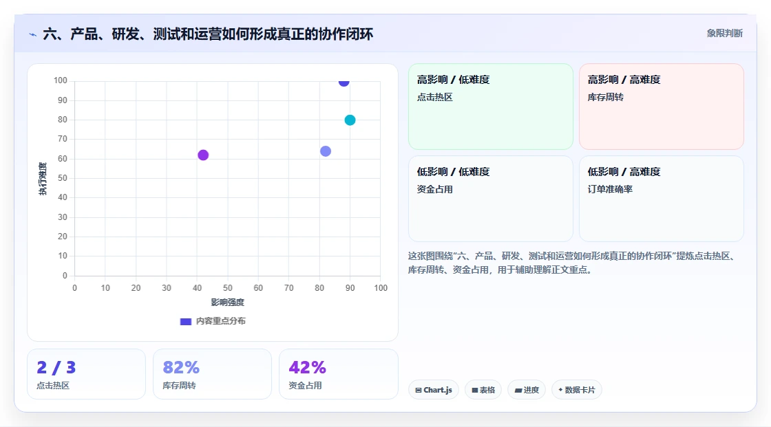Screen dimensions: 771x427
Task: Click the lightning icon before the section title
Action: click(x=32, y=34)
